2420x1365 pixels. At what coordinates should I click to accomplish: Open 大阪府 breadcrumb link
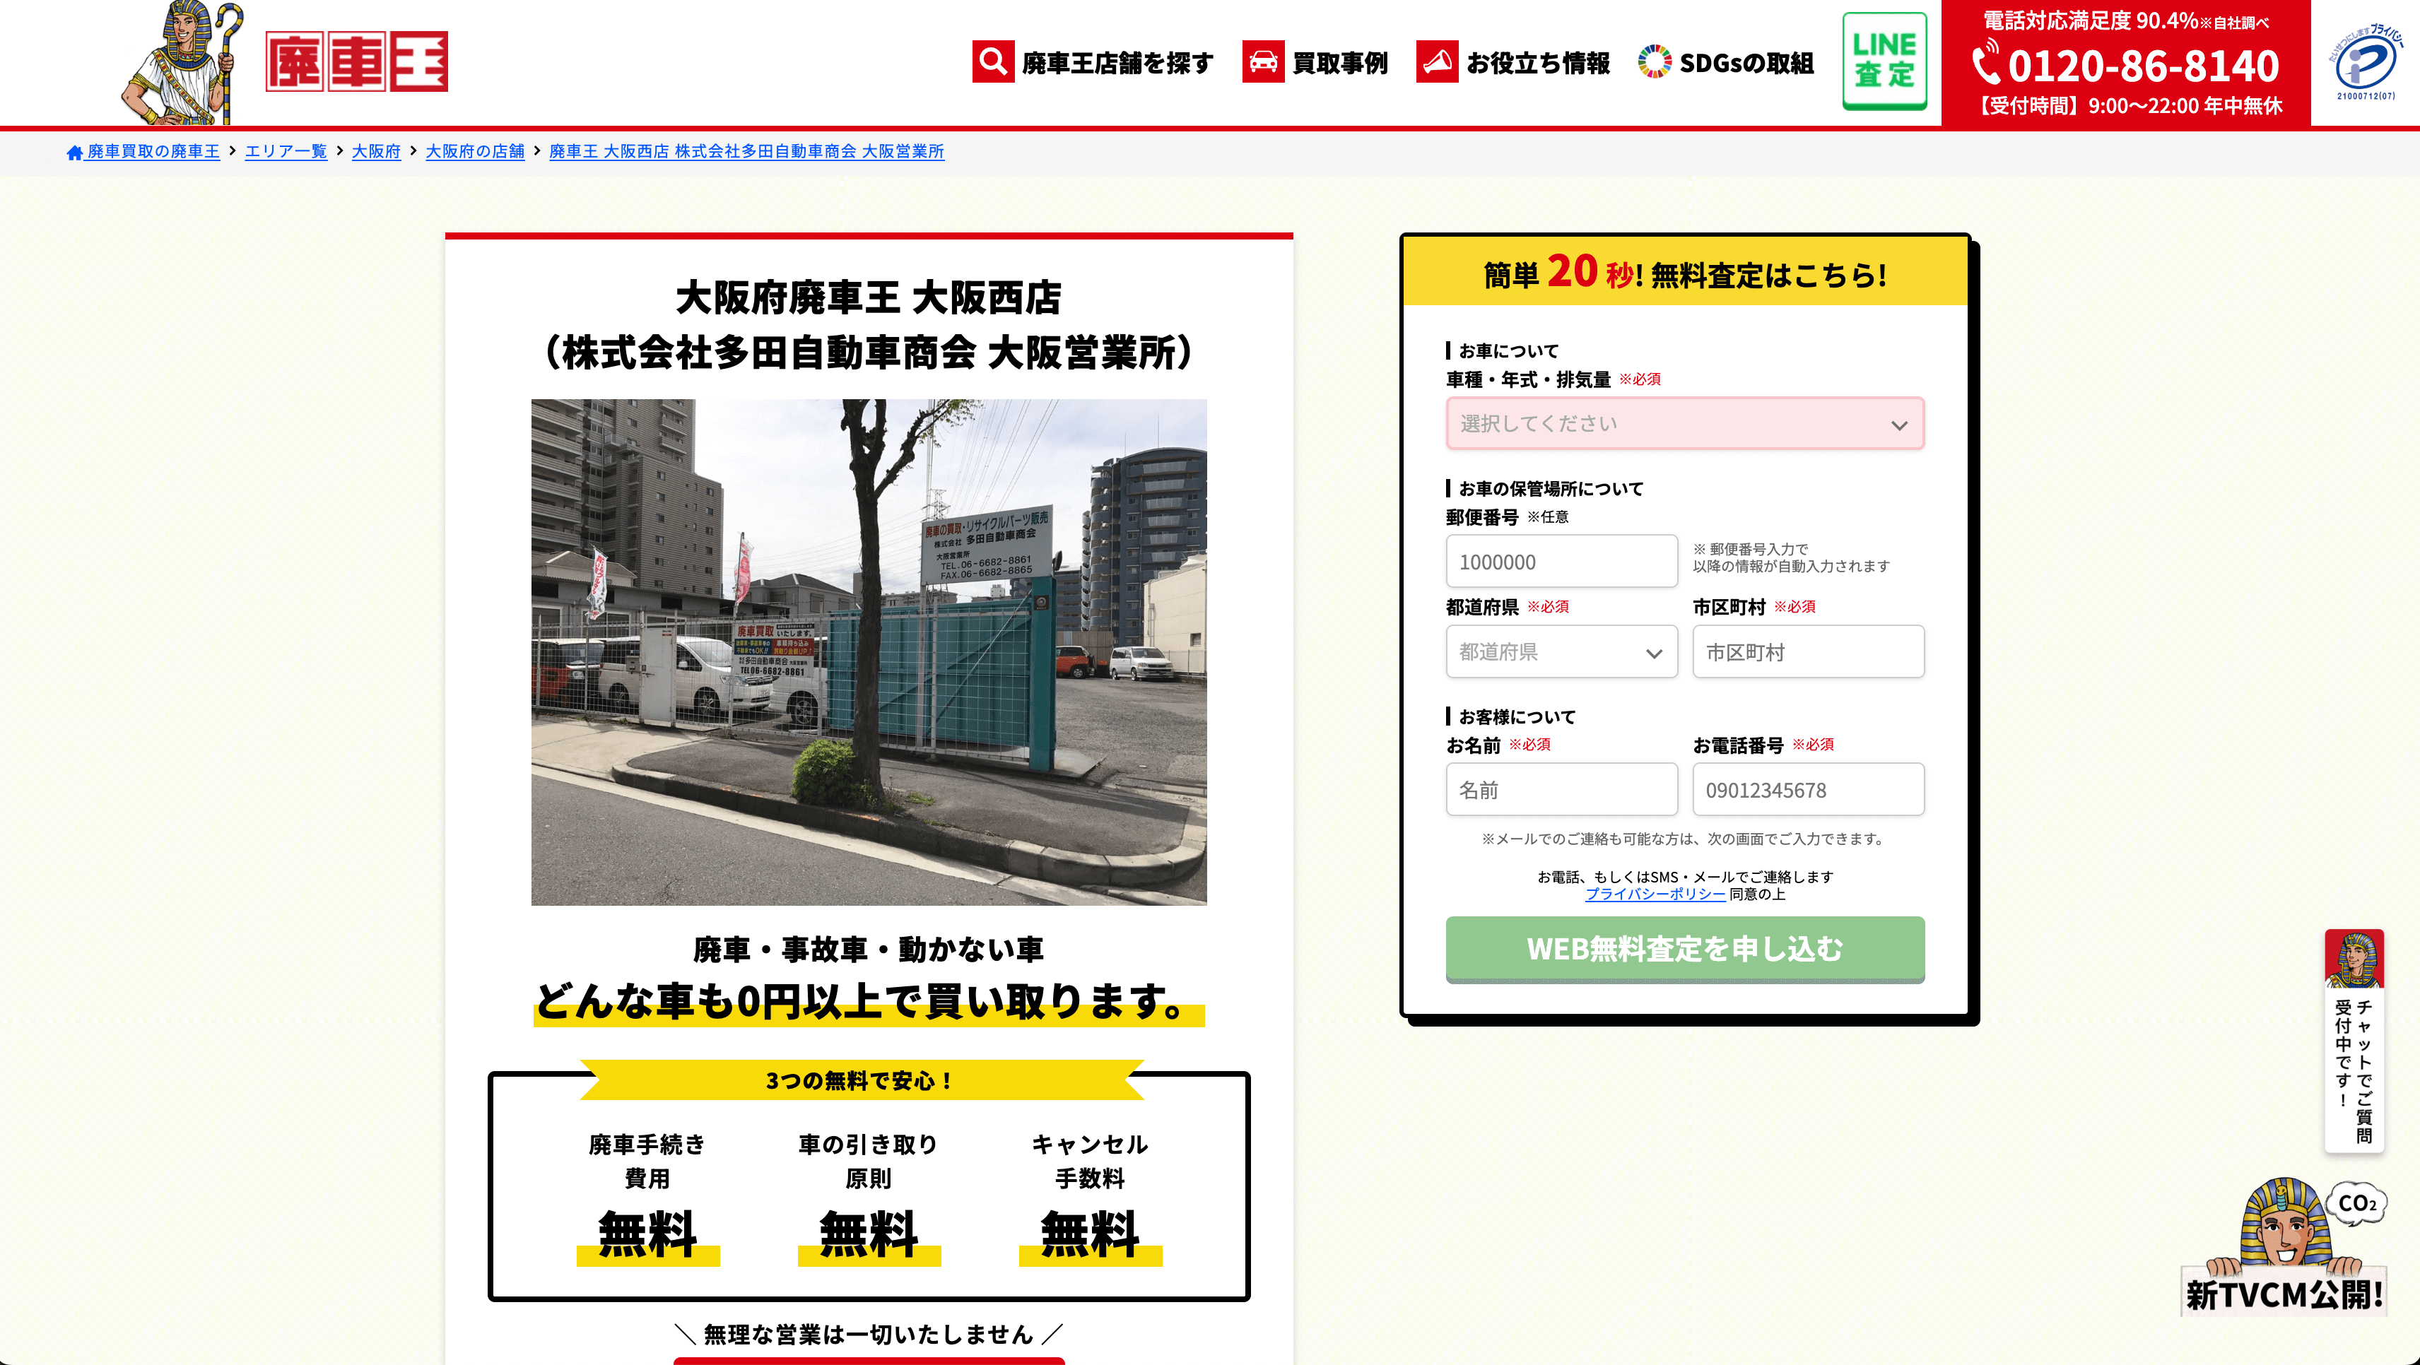pyautogui.click(x=376, y=151)
